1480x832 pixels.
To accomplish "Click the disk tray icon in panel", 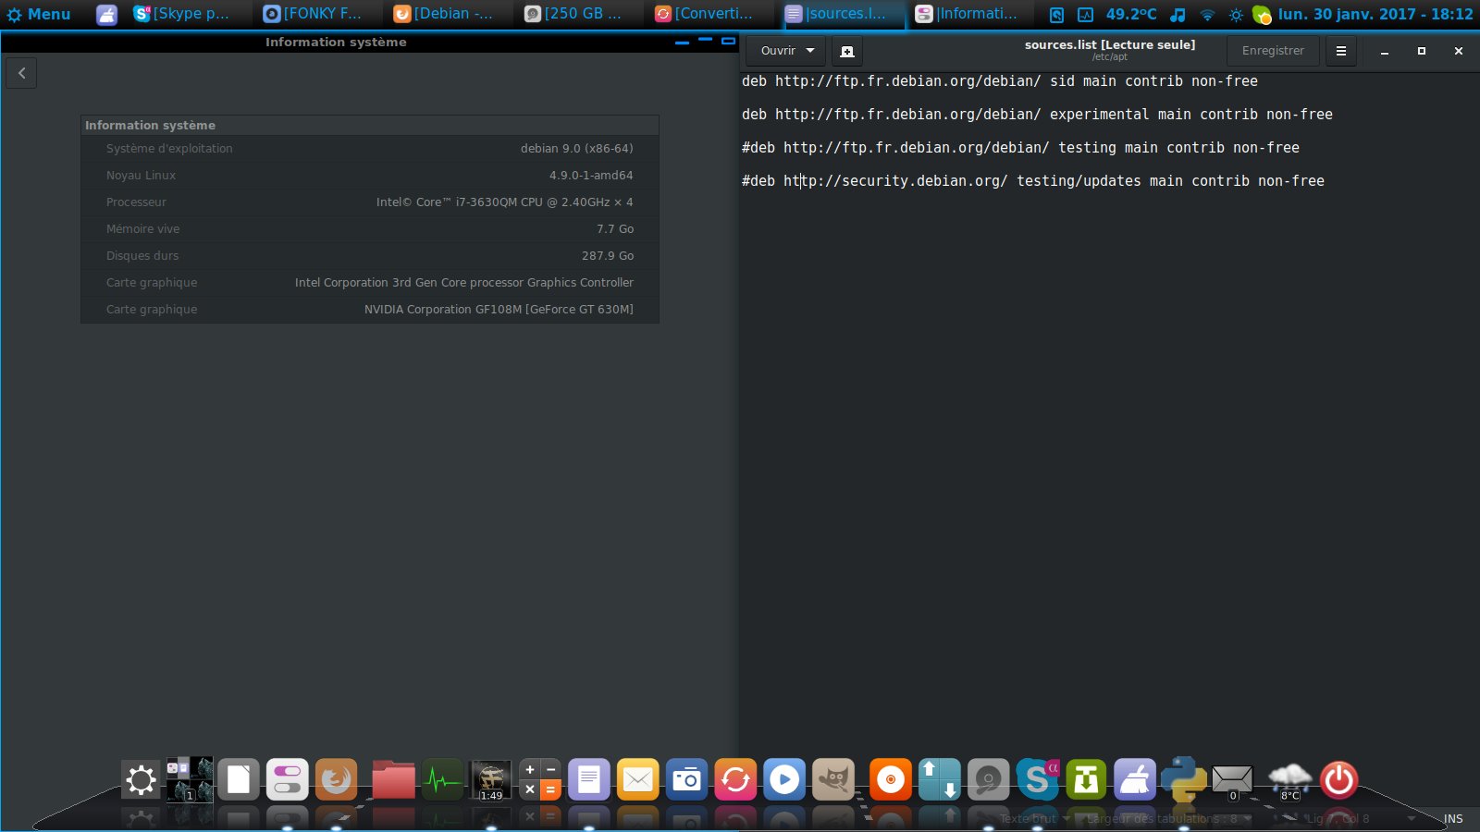I will pos(1056,15).
